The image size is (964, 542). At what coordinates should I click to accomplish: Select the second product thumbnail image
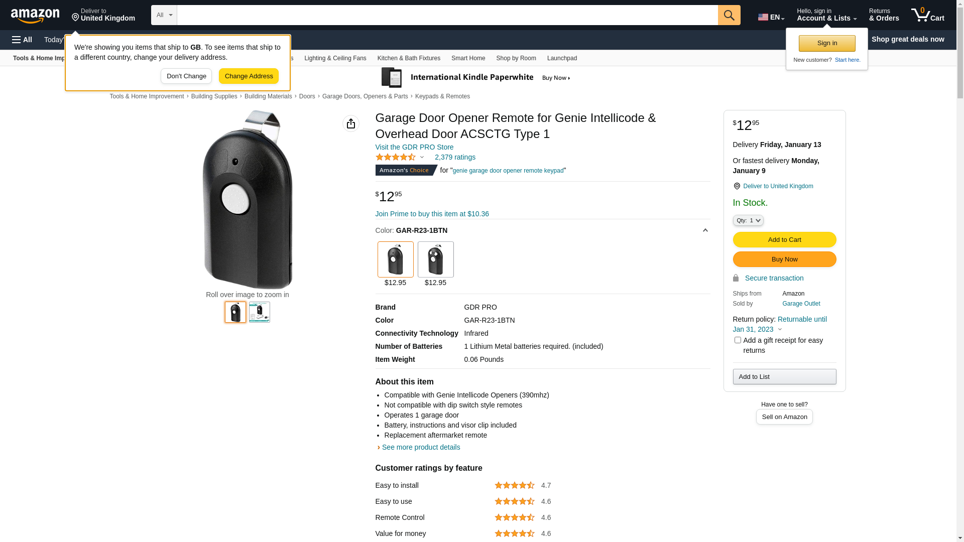259,312
